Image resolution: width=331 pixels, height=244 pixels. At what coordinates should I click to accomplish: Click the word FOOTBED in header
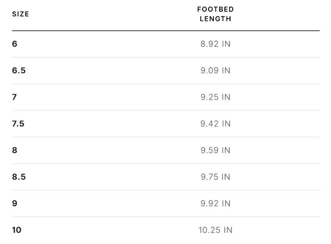click(215, 9)
